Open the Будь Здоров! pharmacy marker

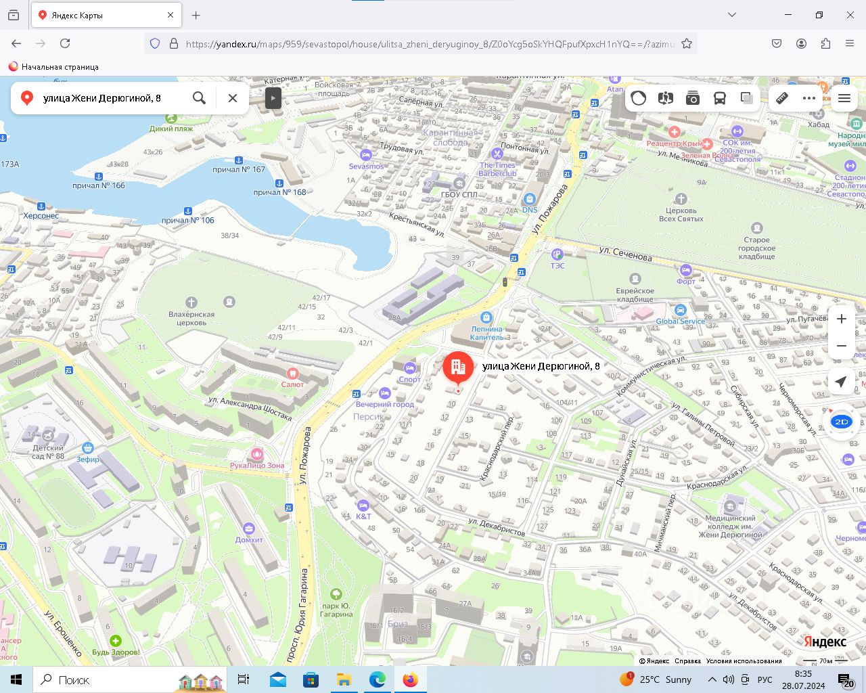pos(116,641)
